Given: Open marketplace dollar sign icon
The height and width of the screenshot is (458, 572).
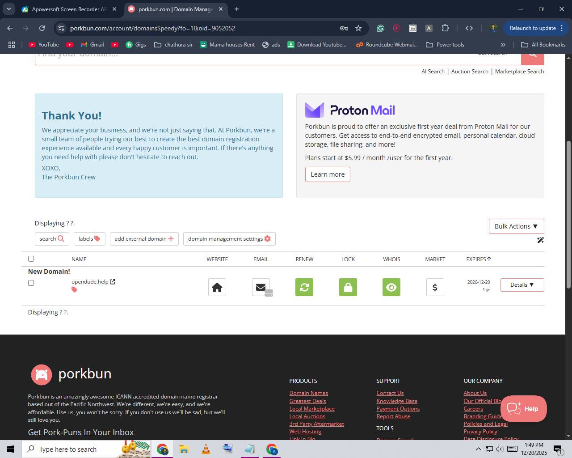Looking at the screenshot, I should [435, 287].
